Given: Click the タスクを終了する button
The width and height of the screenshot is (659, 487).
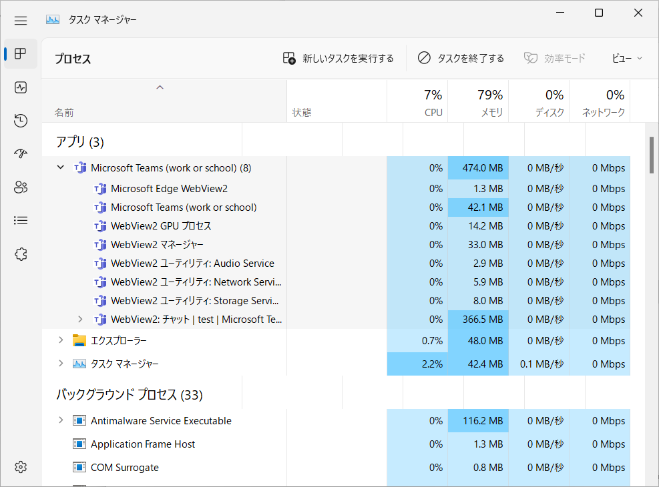Looking at the screenshot, I should tap(461, 58).
